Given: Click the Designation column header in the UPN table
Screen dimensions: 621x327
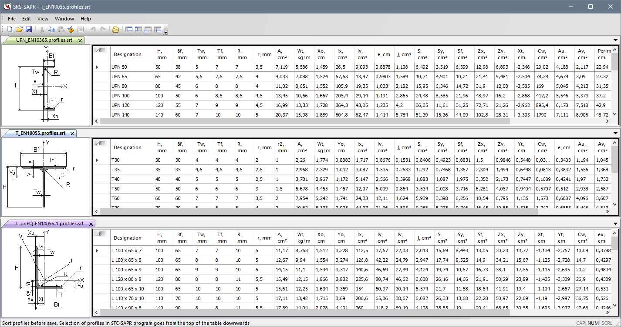Looking at the screenshot, I should [x=128, y=54].
